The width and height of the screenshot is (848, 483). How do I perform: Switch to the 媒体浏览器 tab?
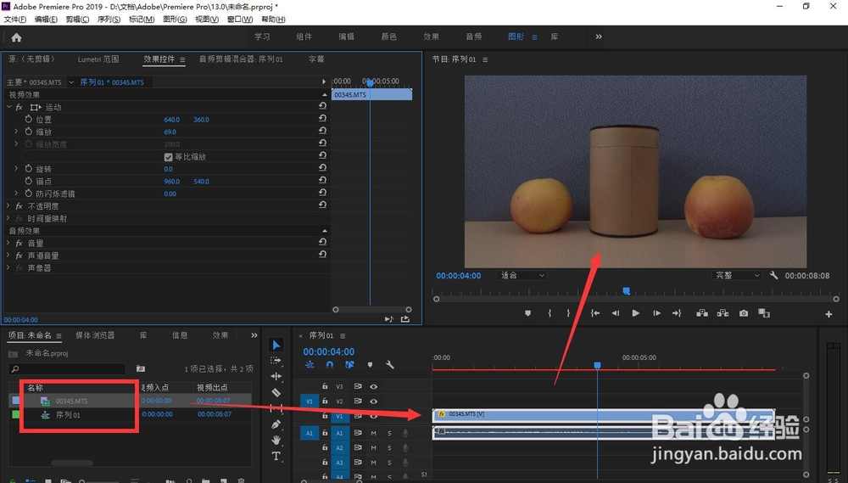(95, 335)
